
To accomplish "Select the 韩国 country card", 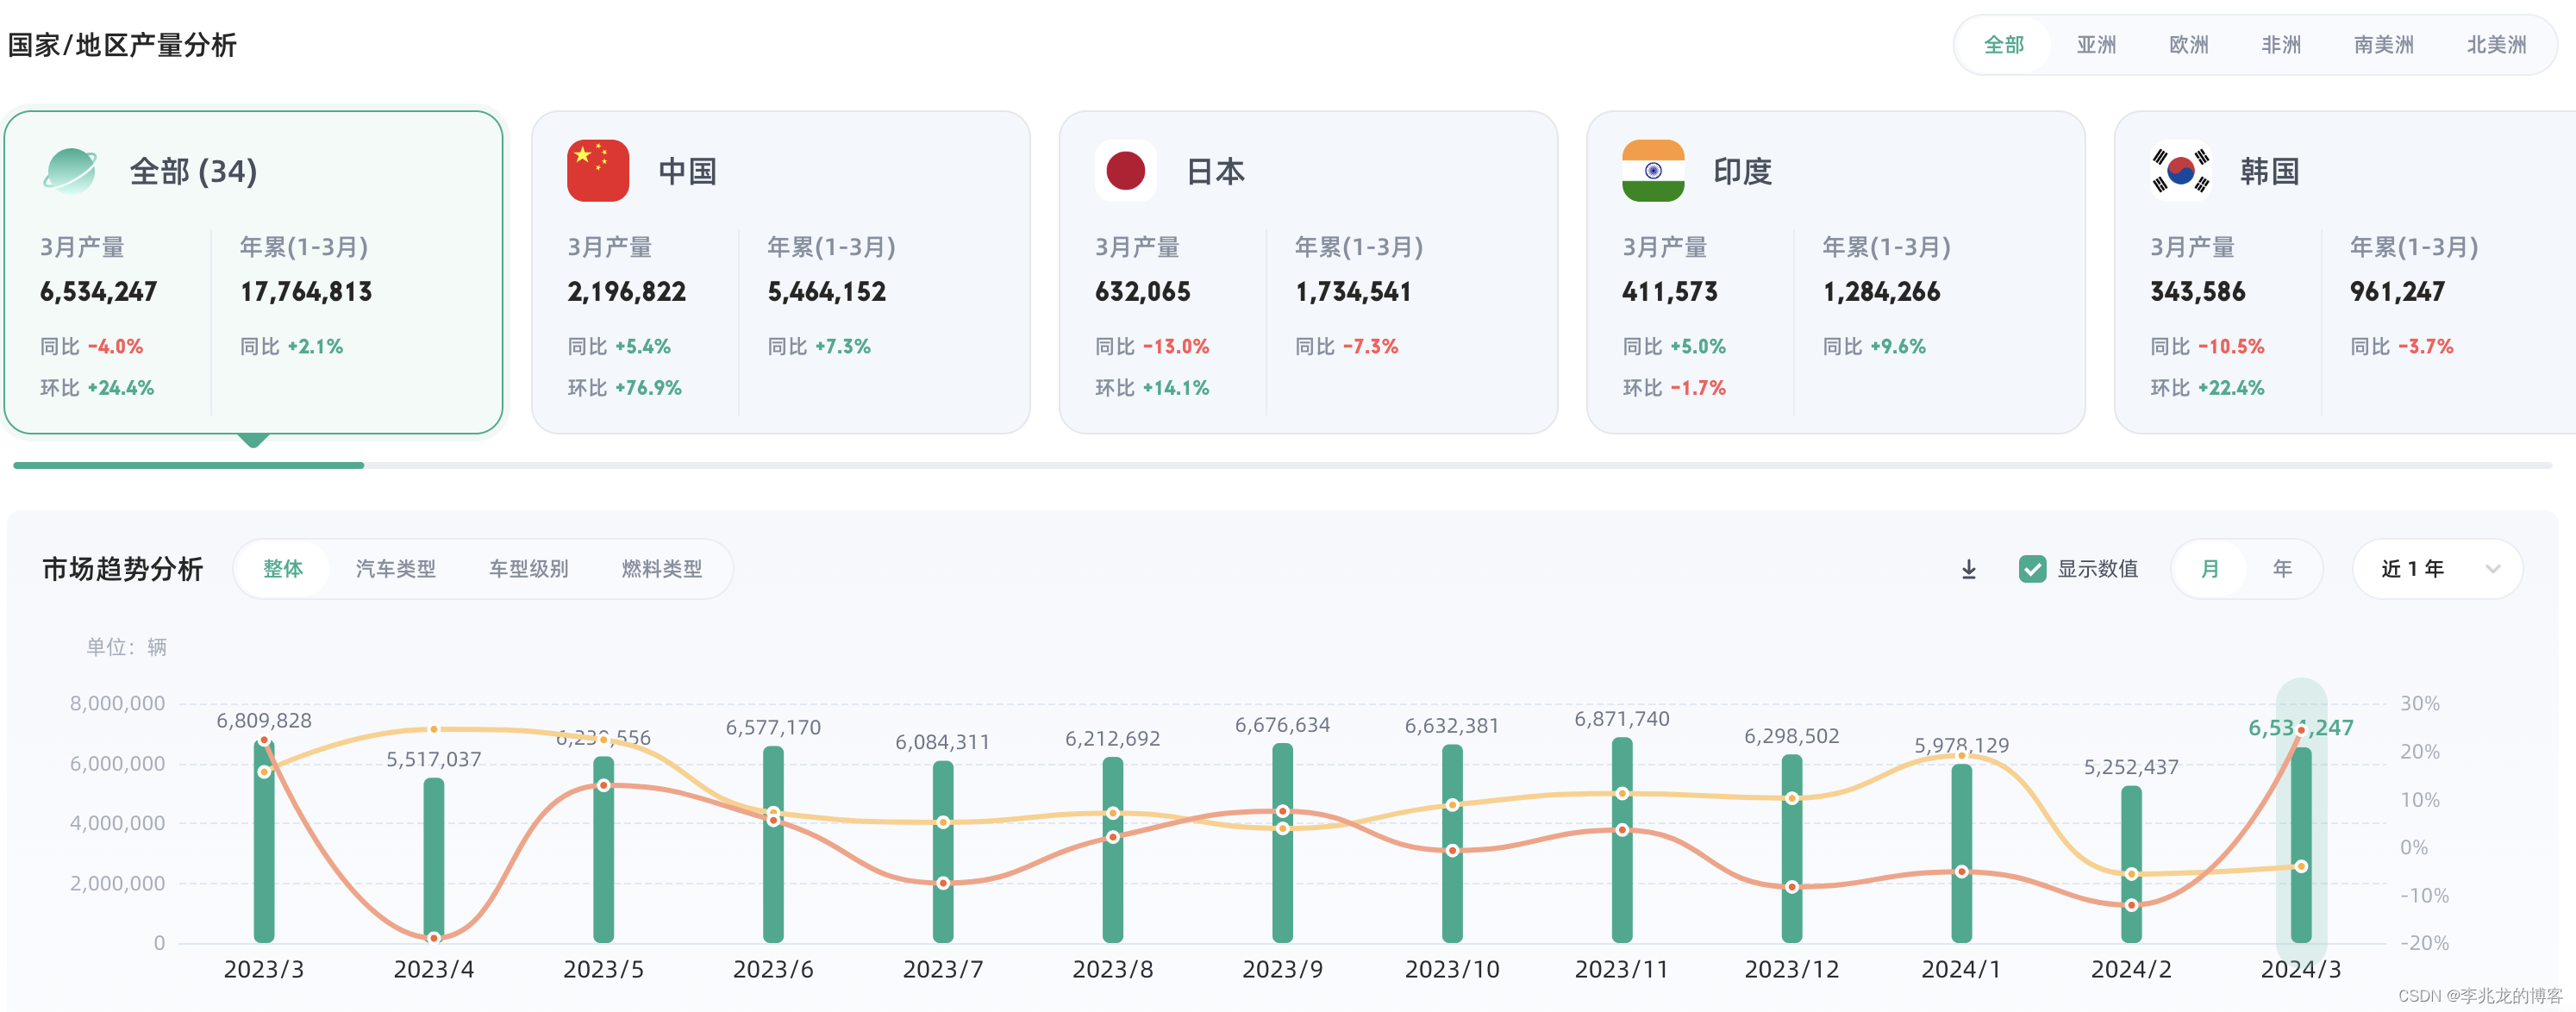I will 2345,272.
